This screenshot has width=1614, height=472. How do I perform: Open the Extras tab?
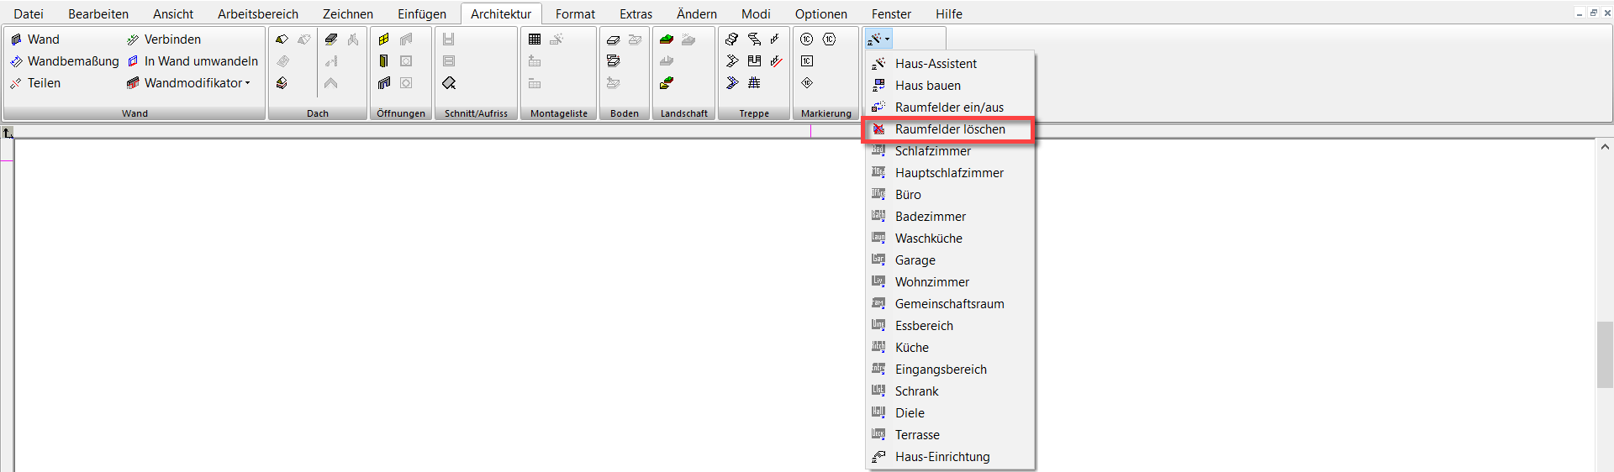tap(636, 14)
